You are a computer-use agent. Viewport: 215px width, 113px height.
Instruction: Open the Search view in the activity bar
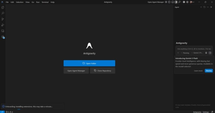coord(3,13)
